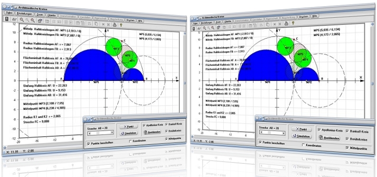
Task: Open the Hilfe menu in right window
Action: pos(315,16)
